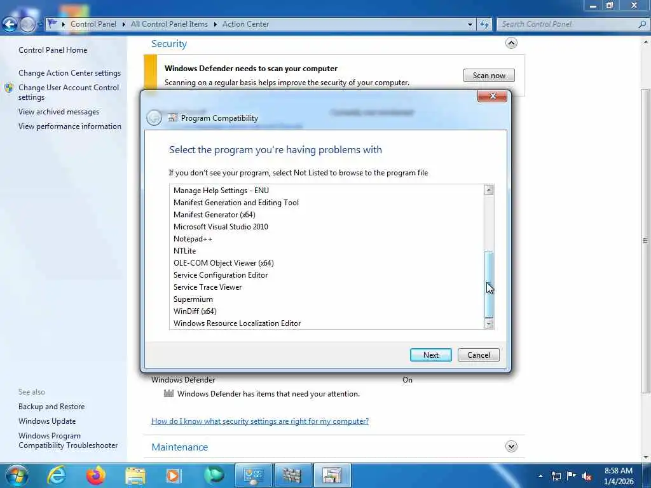Go back using the Control Panel back arrow
This screenshot has height=488, width=651.
point(10,25)
